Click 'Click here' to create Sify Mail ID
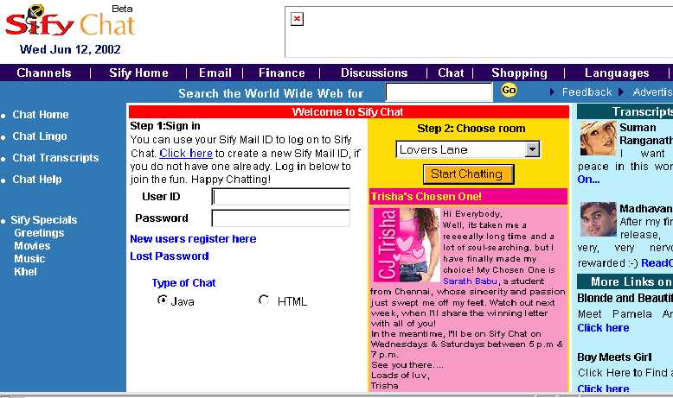 coord(186,154)
